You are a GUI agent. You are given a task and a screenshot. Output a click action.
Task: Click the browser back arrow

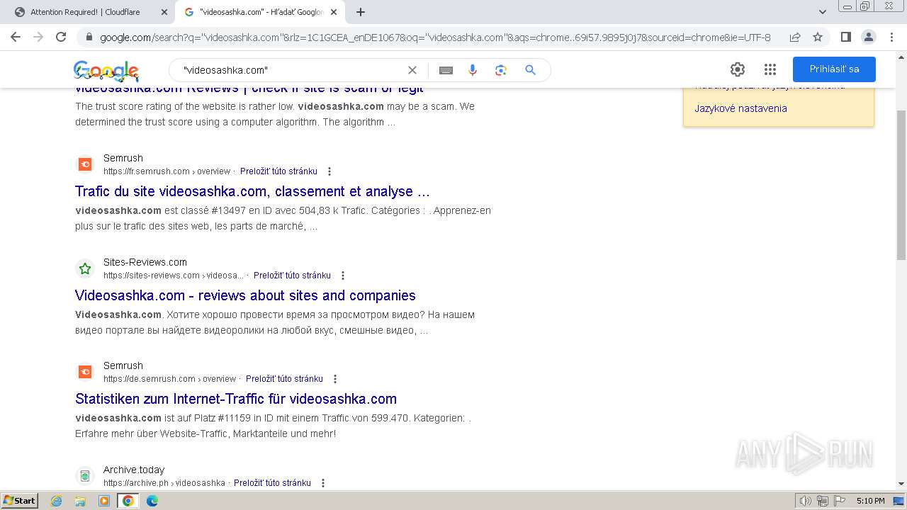coord(16,37)
